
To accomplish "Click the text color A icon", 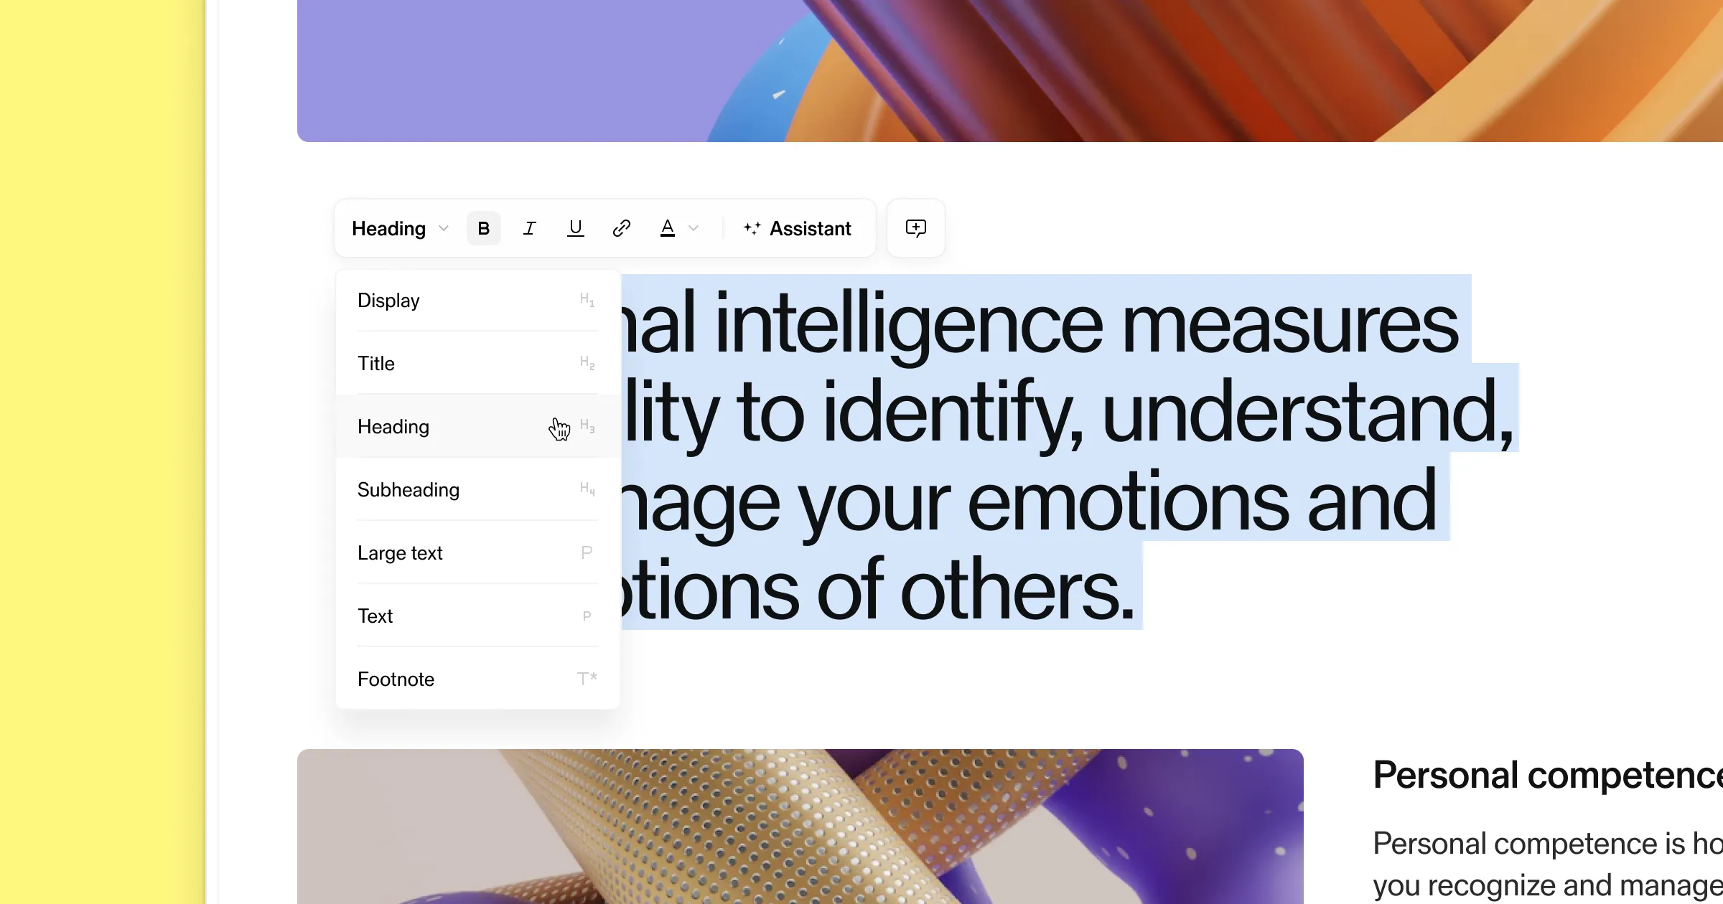I will point(667,228).
